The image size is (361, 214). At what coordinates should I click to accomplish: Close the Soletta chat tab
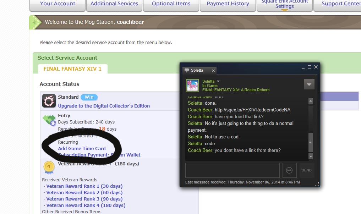click(x=213, y=70)
